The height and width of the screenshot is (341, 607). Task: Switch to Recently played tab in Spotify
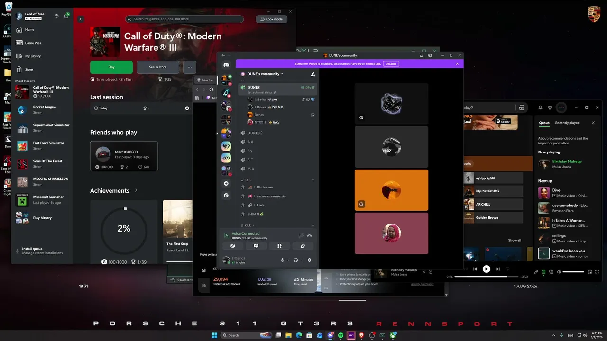coord(568,123)
